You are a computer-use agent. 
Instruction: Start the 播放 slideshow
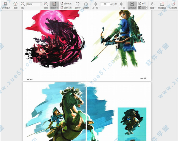(x=15, y=5)
